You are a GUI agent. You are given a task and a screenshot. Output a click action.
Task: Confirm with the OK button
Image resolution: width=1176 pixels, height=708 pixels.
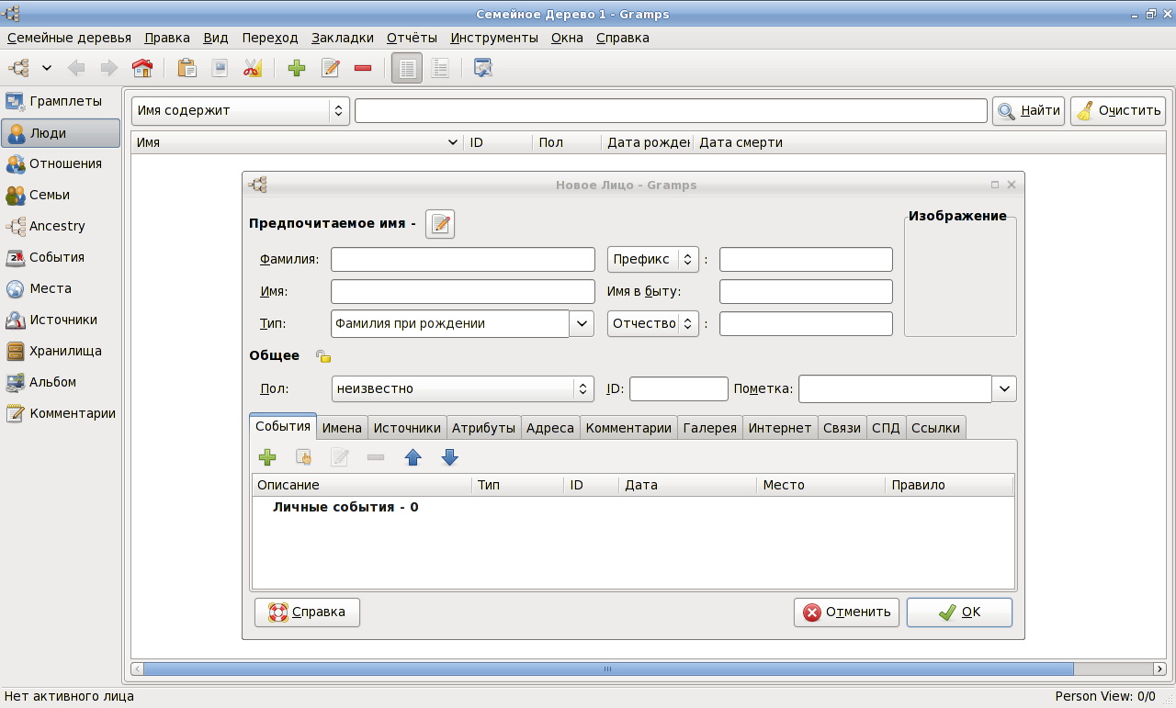point(959,612)
